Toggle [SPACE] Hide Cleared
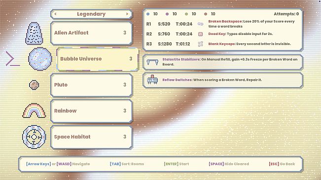Viewport: 321px width, 180px height. (229, 164)
